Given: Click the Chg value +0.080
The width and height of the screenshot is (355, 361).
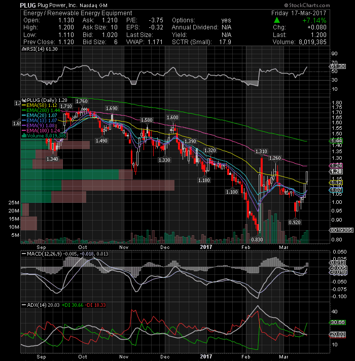Looking at the screenshot, I should [x=317, y=27].
